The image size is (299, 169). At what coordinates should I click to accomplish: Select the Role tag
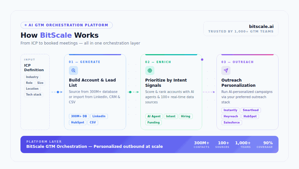(29, 83)
